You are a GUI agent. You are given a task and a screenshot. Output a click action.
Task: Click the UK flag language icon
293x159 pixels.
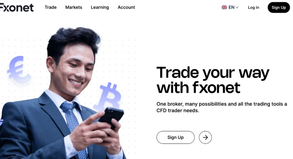tap(224, 7)
